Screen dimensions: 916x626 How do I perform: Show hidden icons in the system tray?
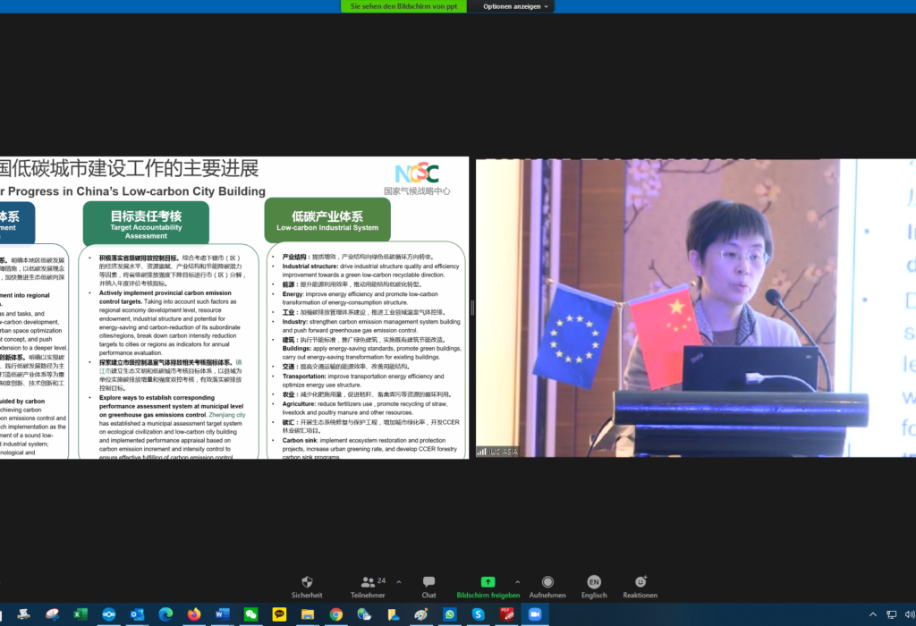873,614
